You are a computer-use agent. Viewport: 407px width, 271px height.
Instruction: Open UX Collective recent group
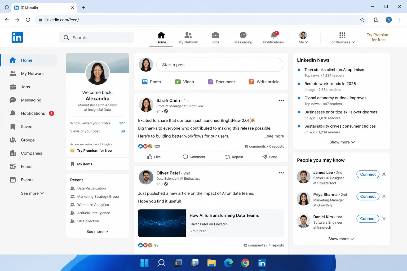(85, 221)
